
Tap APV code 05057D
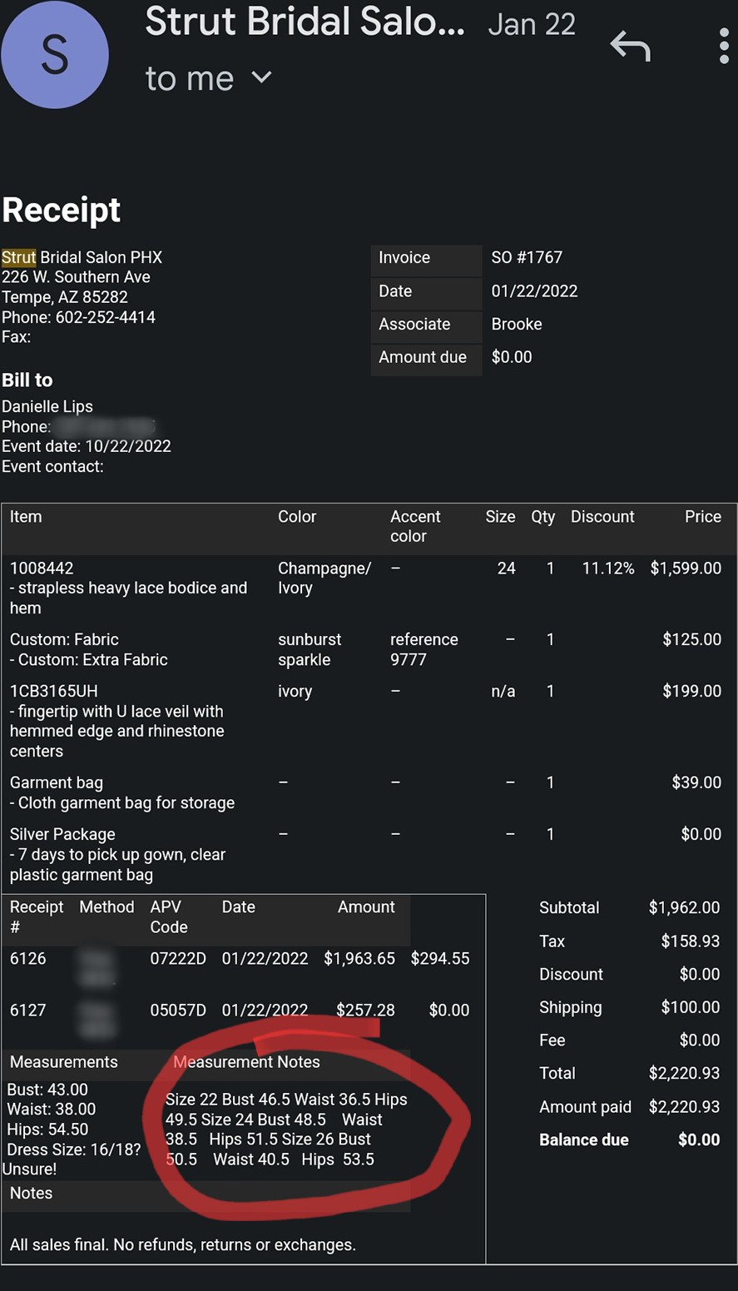click(178, 1010)
